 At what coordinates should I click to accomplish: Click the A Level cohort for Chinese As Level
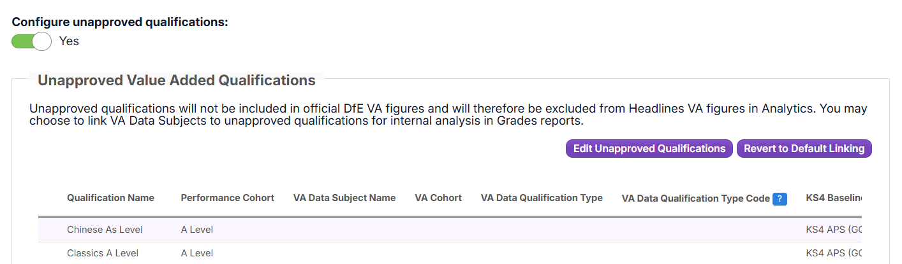(x=196, y=230)
